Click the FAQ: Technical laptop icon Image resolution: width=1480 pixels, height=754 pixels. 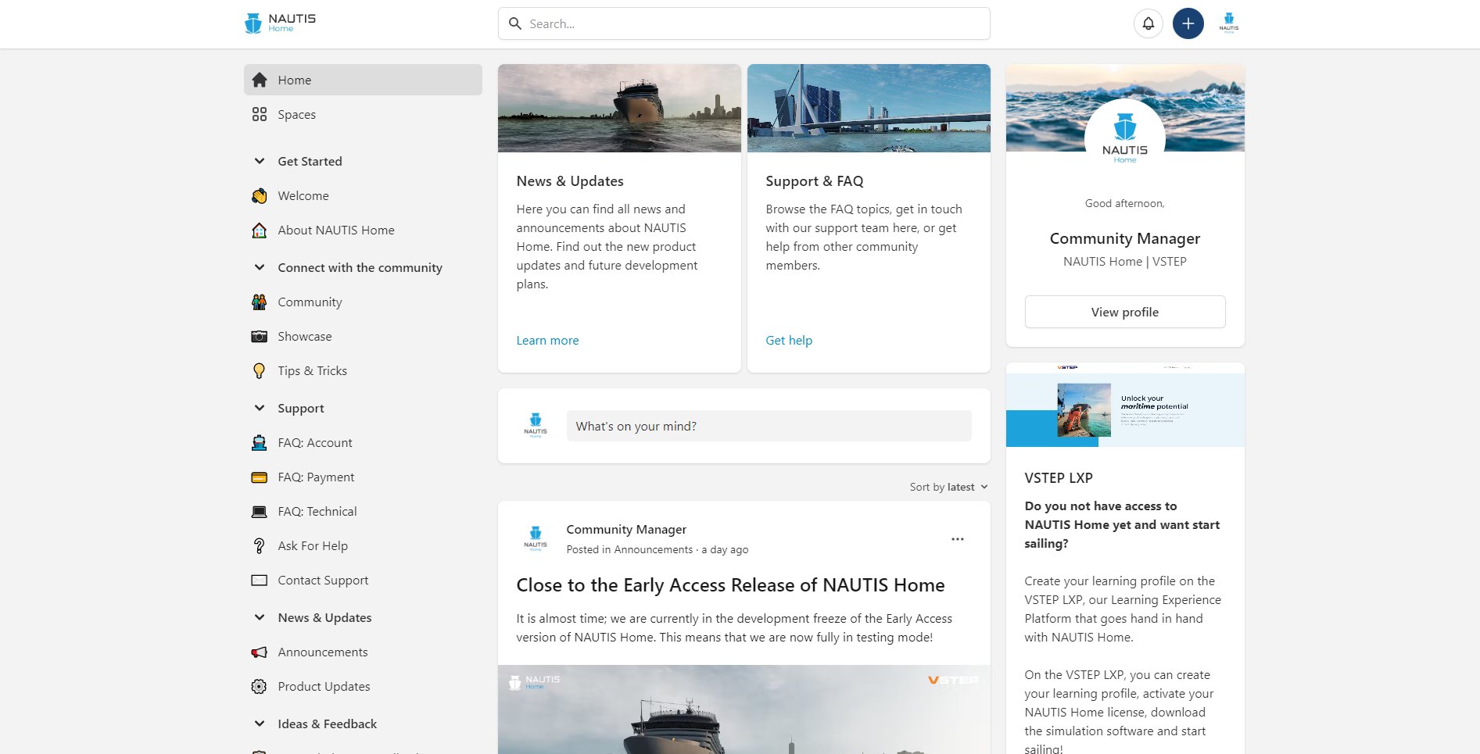[x=260, y=511]
